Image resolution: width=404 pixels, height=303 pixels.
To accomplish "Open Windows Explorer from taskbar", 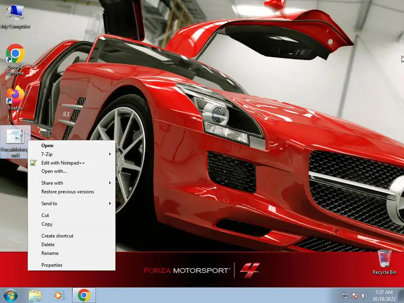I will [x=35, y=295].
